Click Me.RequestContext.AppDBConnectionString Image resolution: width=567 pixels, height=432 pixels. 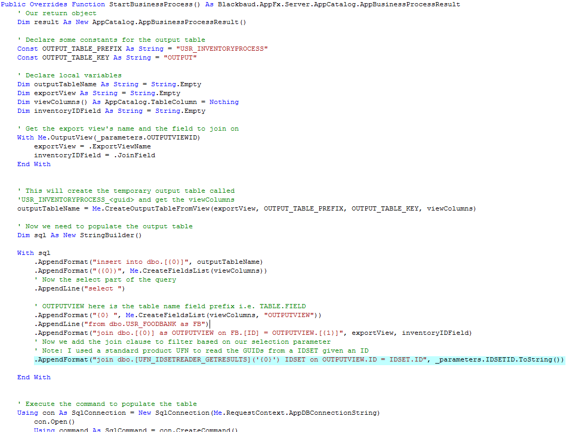295,413
